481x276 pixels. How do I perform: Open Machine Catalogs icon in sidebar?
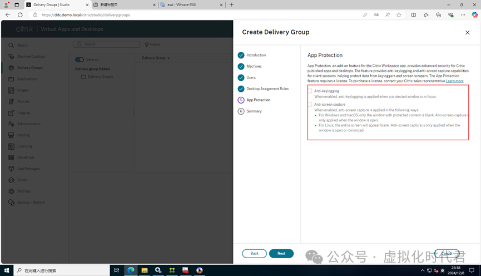coord(11,57)
